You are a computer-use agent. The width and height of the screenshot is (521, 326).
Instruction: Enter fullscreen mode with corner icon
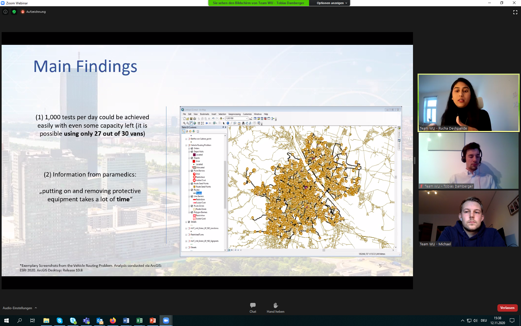[515, 12]
